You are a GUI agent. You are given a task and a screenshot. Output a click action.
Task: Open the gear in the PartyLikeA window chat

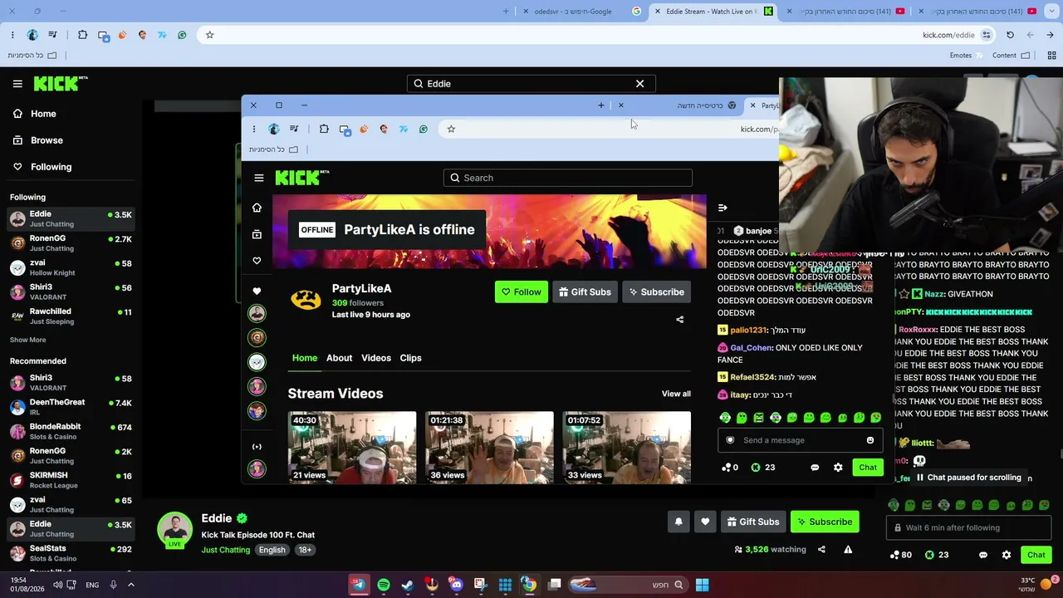(x=838, y=468)
